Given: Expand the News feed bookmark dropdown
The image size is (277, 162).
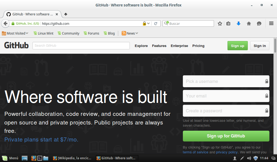Looking at the screenshot, I should coord(130,33).
